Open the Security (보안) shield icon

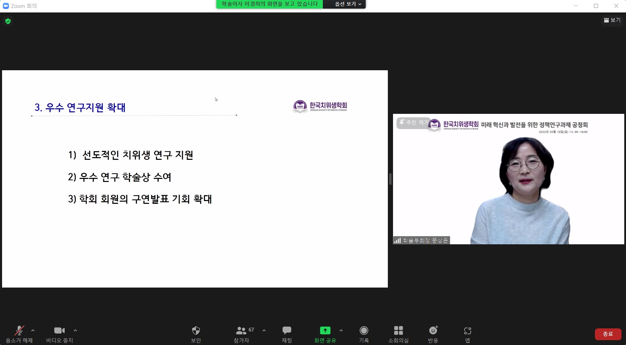point(196,331)
